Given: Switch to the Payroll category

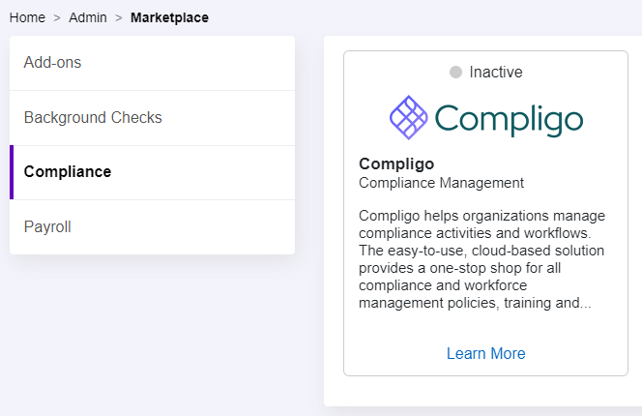Looking at the screenshot, I should 153,227.
